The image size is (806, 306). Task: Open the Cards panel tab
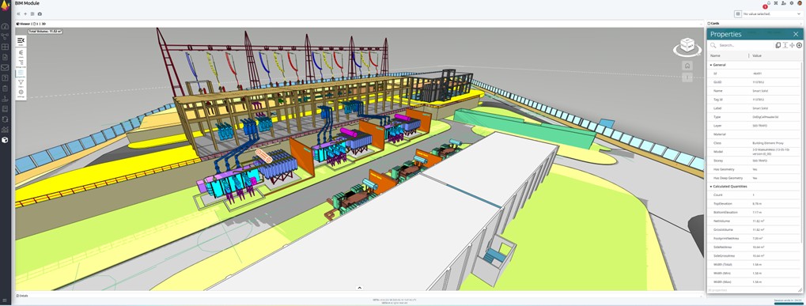point(713,24)
